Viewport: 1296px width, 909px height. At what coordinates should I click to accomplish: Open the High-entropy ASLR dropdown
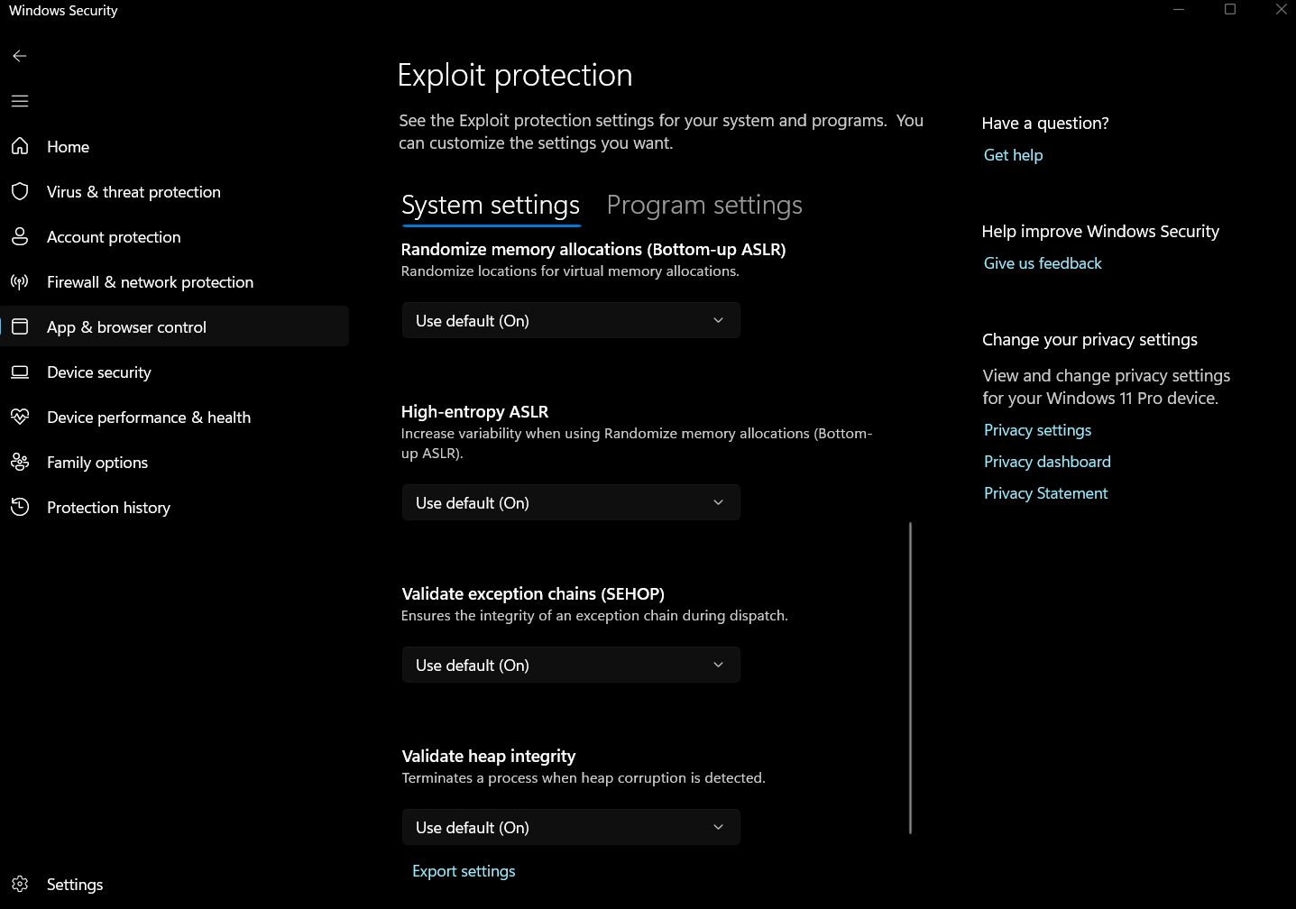571,502
